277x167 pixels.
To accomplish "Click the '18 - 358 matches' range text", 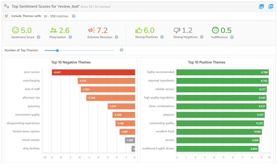I will tap(56, 16).
